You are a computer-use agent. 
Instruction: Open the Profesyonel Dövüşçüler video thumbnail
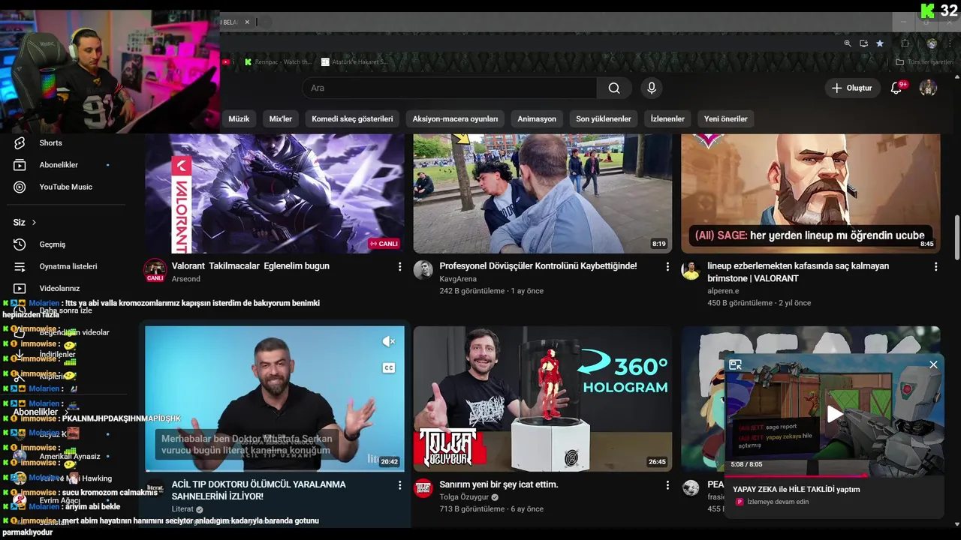pos(543,193)
